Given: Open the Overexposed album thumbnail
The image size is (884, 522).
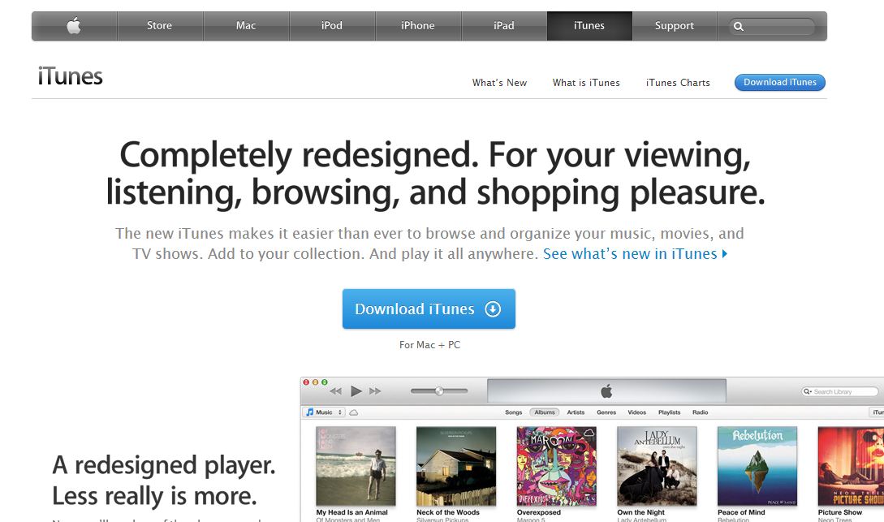Looking at the screenshot, I should [x=555, y=465].
